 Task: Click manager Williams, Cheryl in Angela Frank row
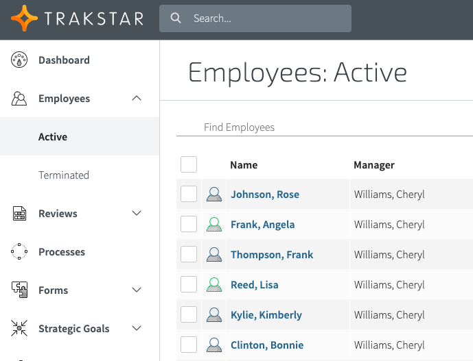[x=389, y=225]
